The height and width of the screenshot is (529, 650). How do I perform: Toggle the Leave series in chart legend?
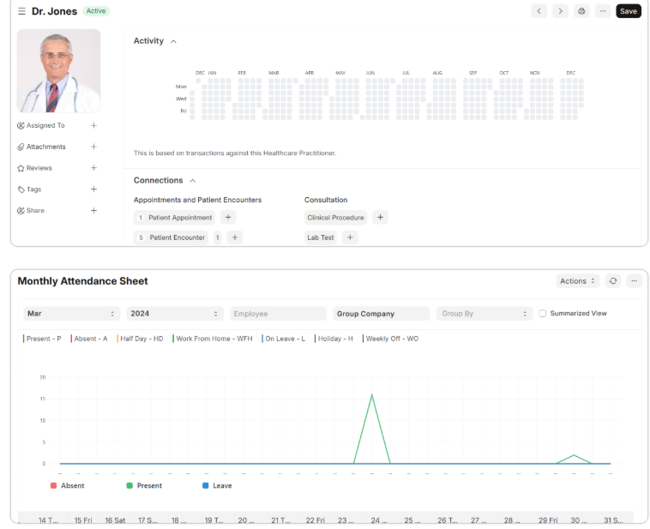click(217, 485)
